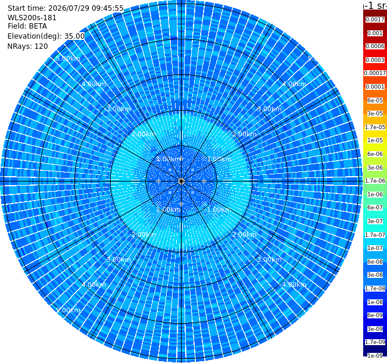Select the lower-left 3.00km ring label

click(118, 259)
